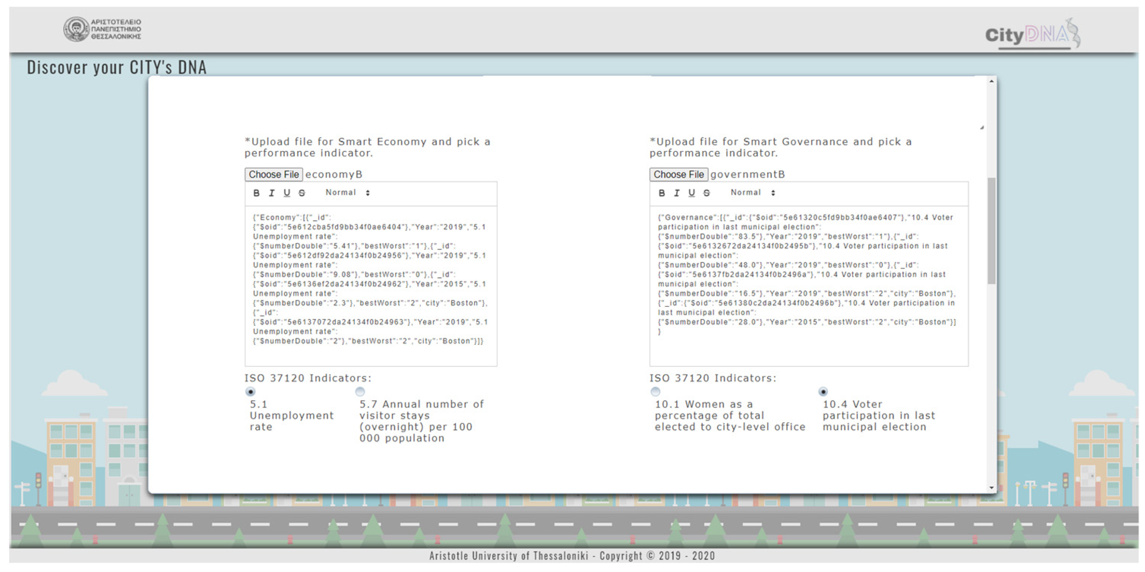Toggle strikethrough in the Smart Economy editor
Viewport: 1145px width, 572px height.
click(x=302, y=193)
